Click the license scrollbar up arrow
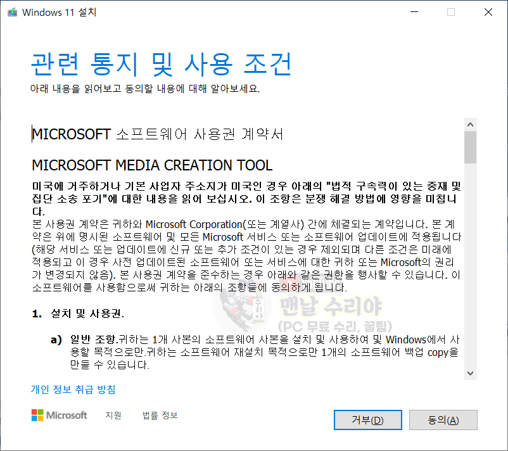Image resolution: width=508 pixels, height=451 pixels. (471, 124)
